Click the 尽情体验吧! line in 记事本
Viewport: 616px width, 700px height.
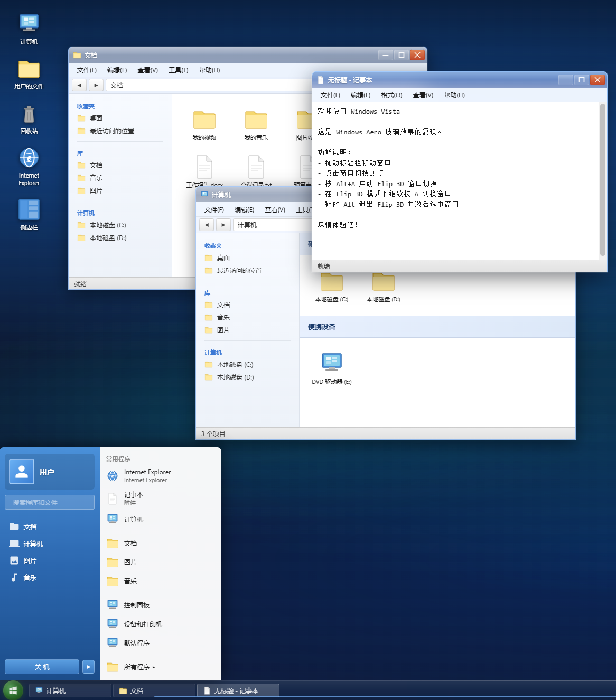point(338,225)
